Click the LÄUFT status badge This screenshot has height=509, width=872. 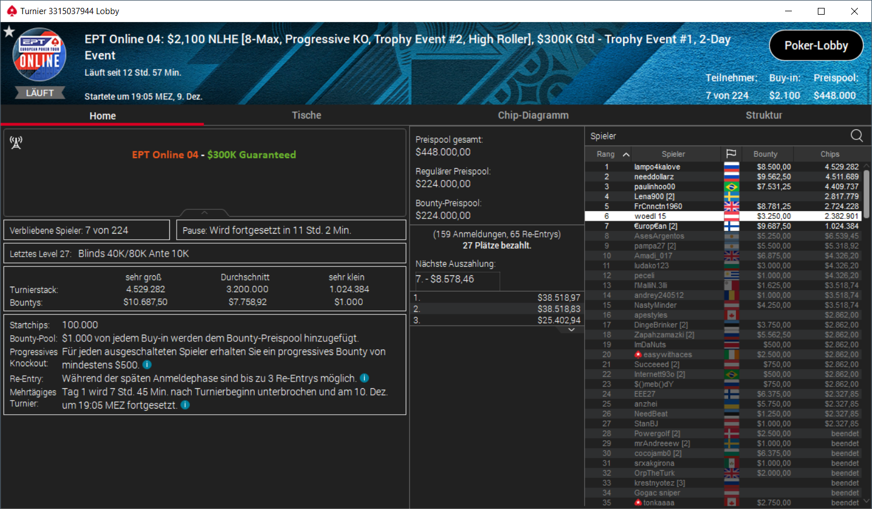coord(40,93)
